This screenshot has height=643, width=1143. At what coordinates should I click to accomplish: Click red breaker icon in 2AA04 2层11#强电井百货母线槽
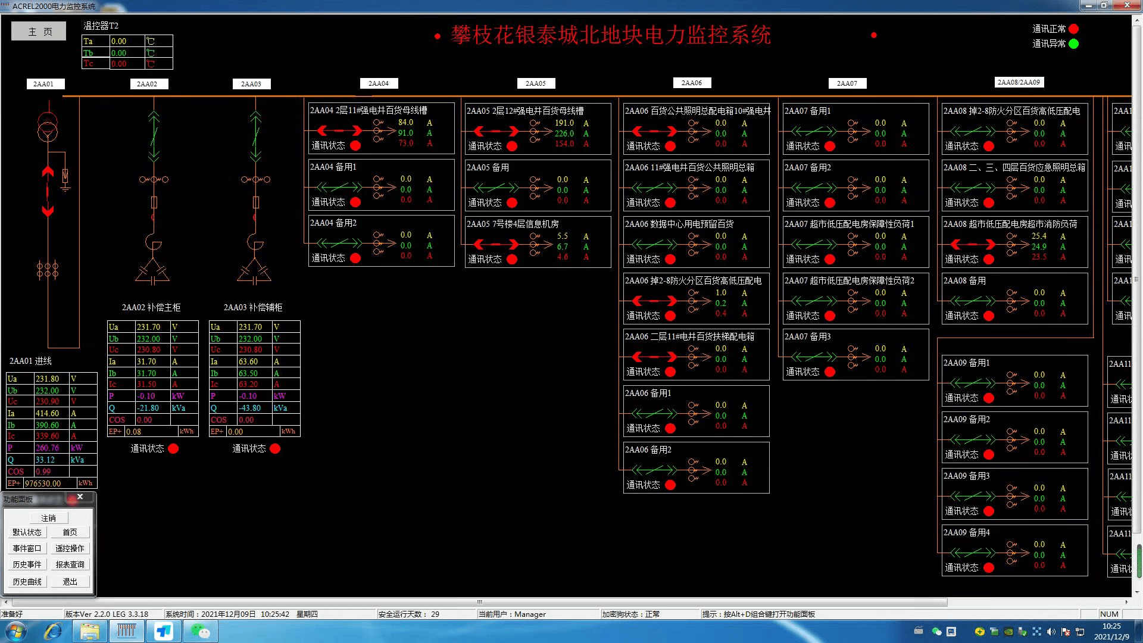[339, 130]
